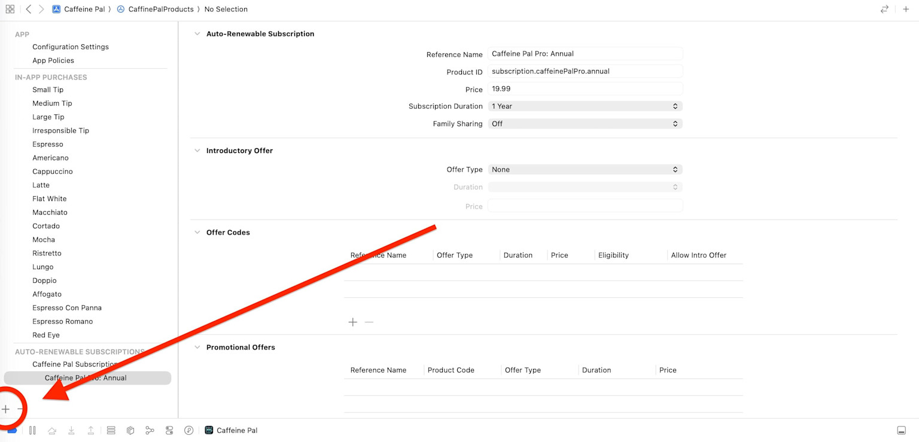The width and height of the screenshot is (919, 442).
Task: Select the Cortado product
Action: tap(46, 226)
